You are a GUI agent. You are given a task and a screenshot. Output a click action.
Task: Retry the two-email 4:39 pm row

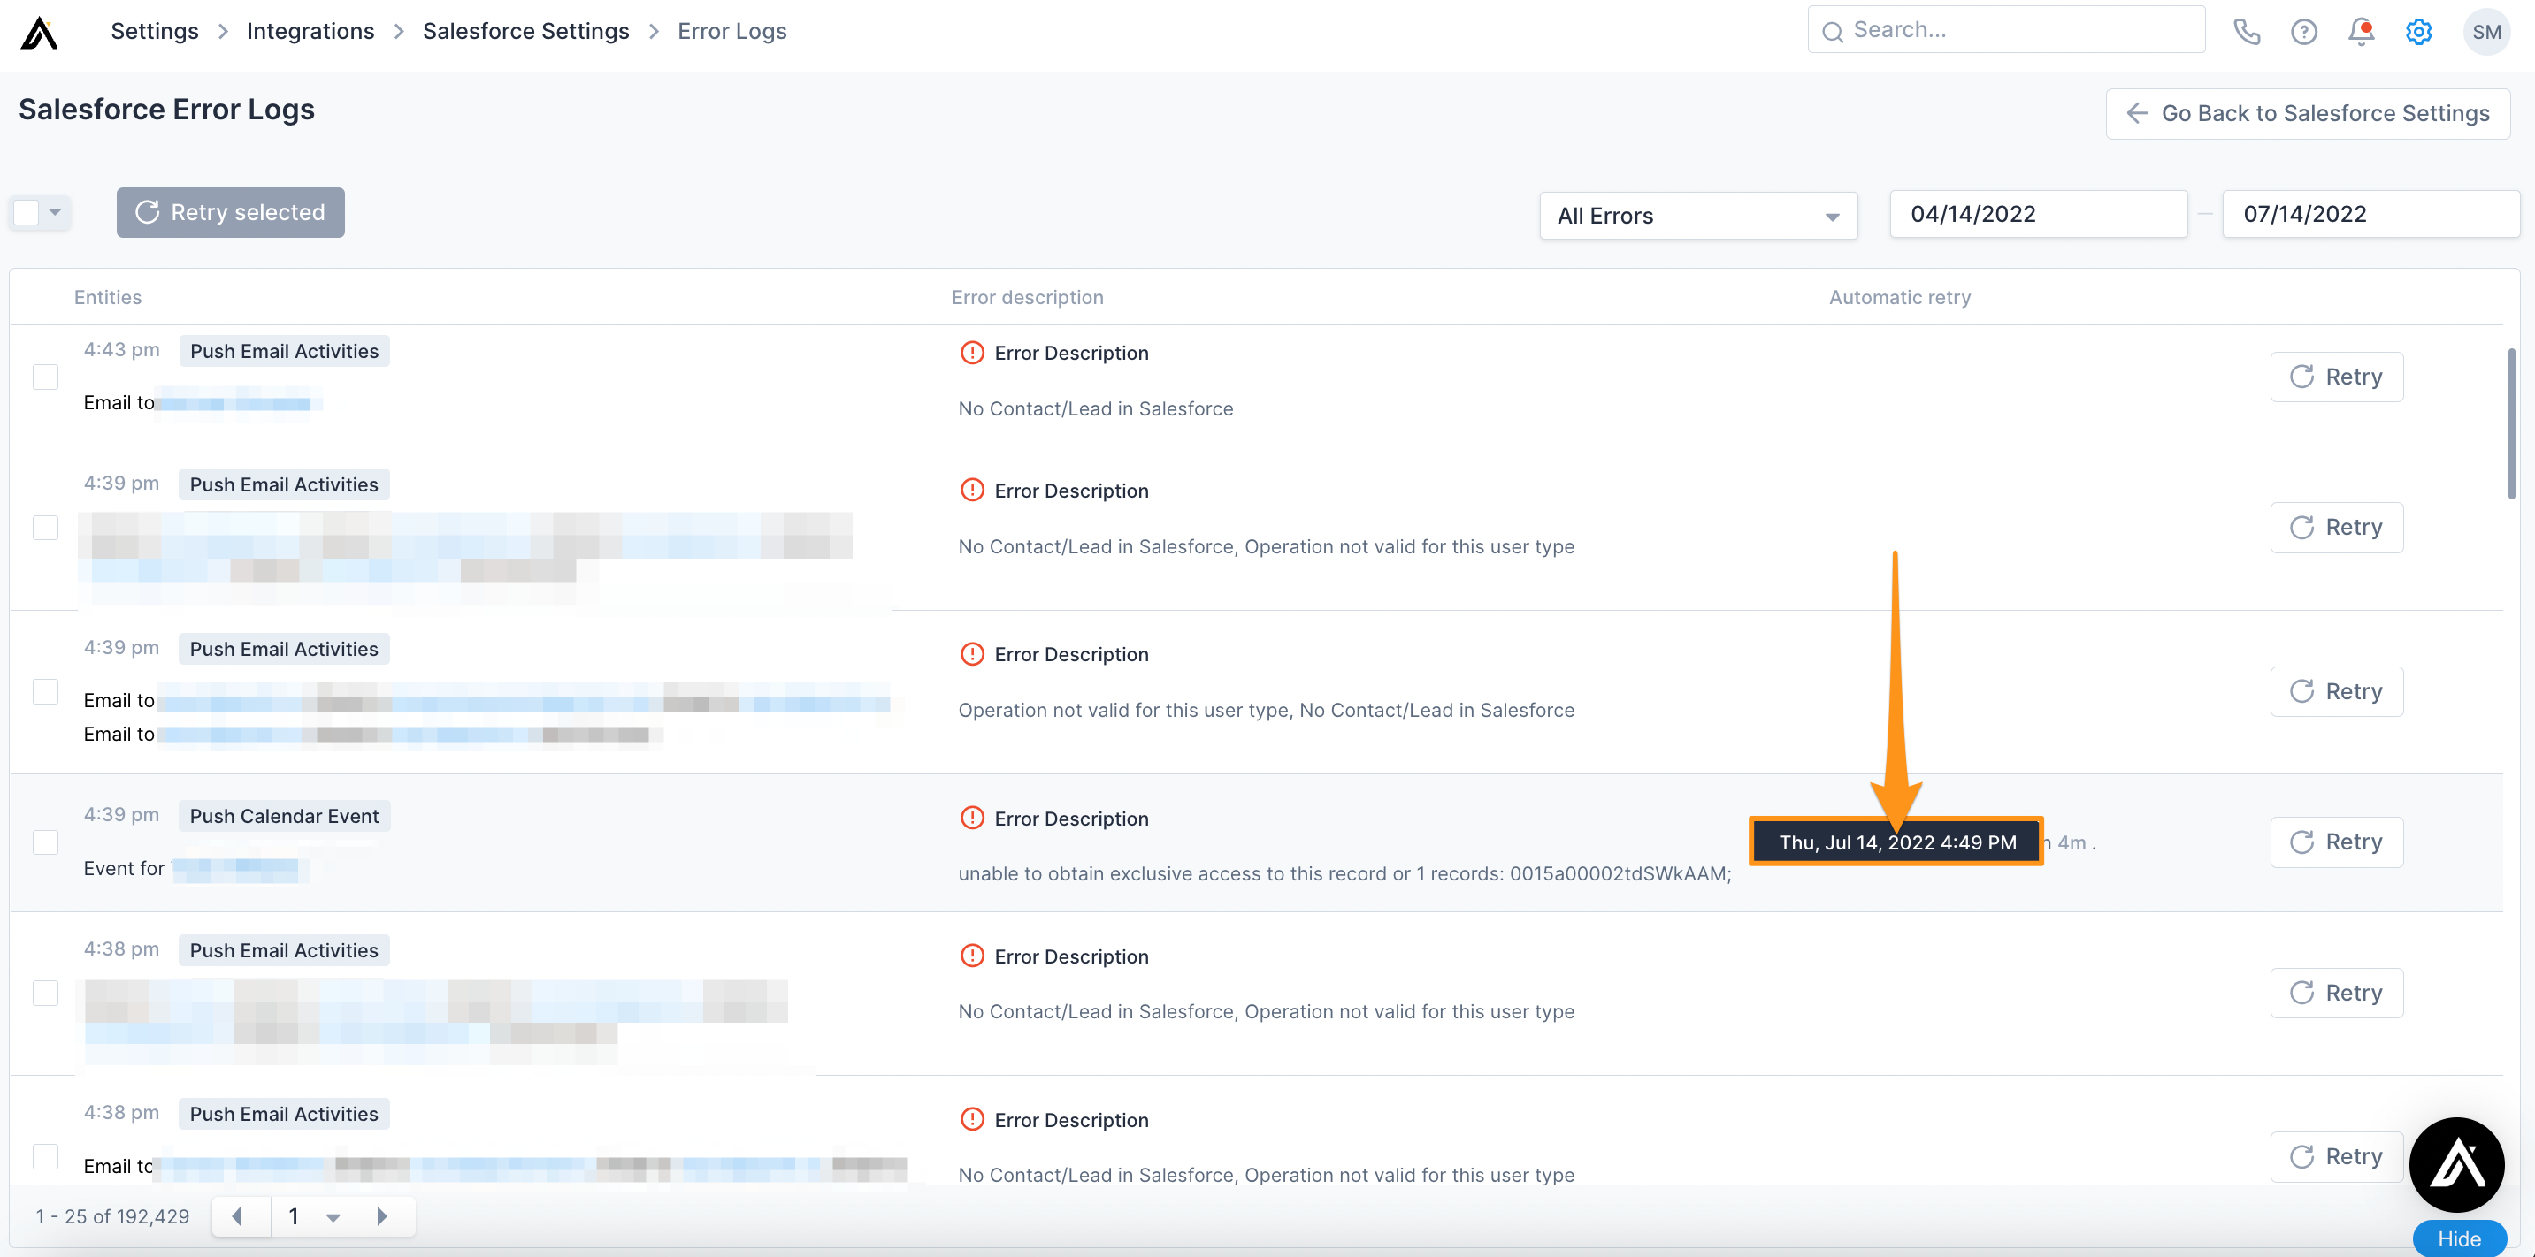[2336, 691]
